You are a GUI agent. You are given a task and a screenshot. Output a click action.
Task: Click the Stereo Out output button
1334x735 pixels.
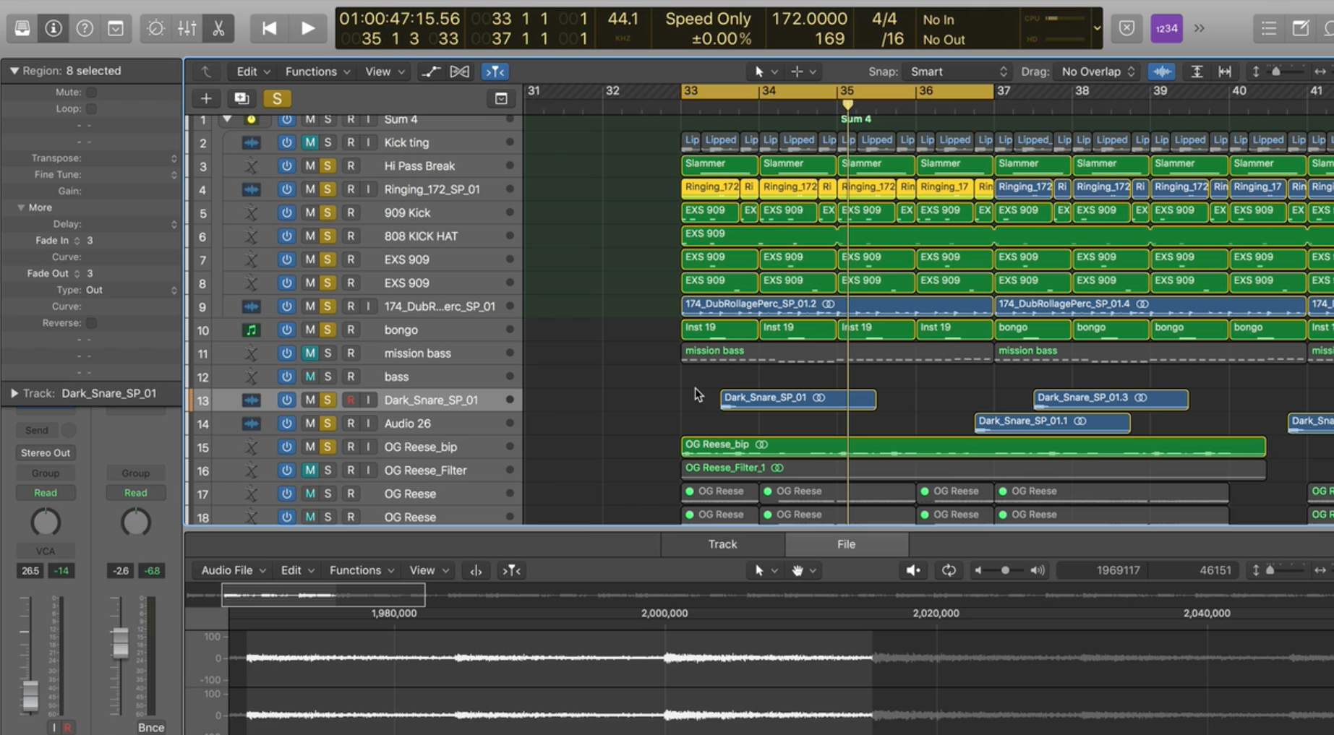pyautogui.click(x=46, y=453)
